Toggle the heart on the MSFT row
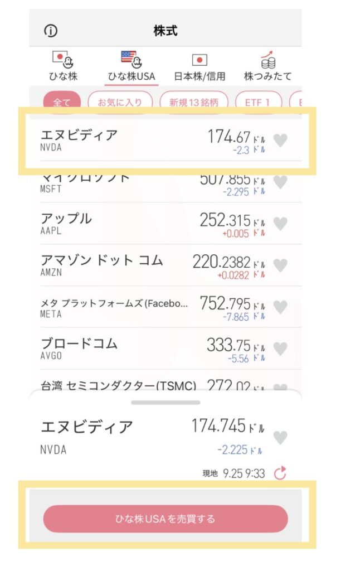This screenshot has height=571, width=341. click(280, 182)
